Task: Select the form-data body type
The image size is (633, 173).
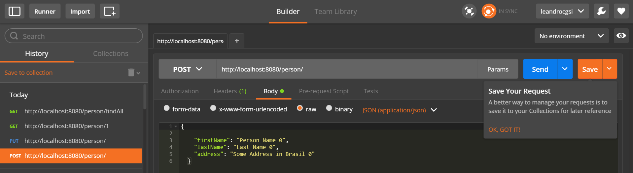Action: 167,108
